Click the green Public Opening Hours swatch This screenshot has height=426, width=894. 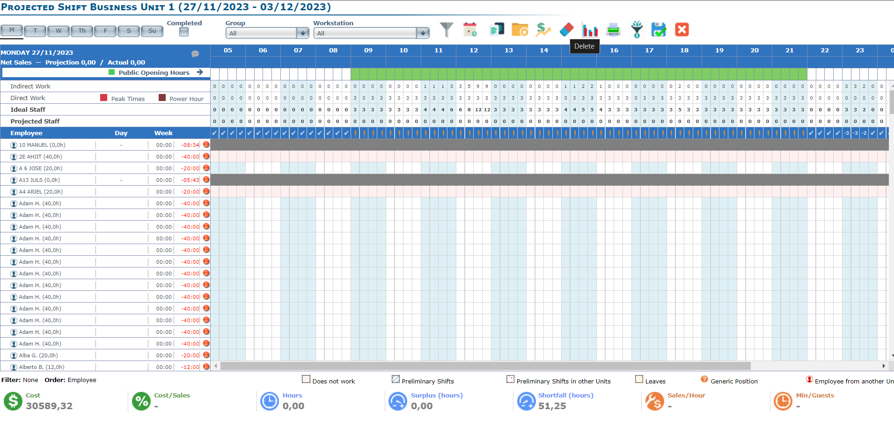coord(111,72)
